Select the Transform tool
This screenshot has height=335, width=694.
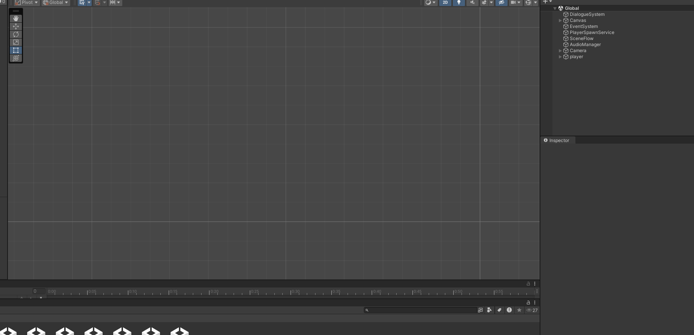click(x=16, y=58)
